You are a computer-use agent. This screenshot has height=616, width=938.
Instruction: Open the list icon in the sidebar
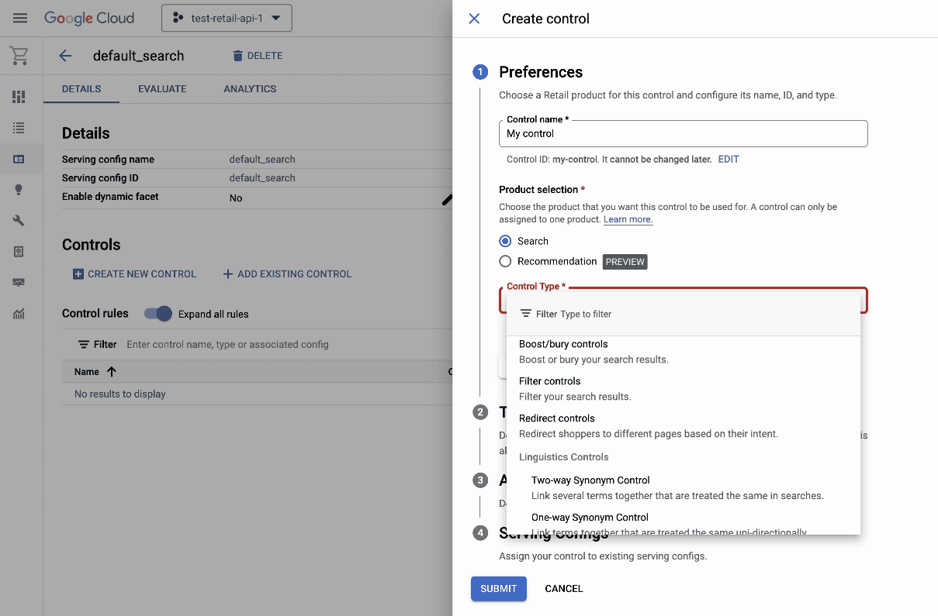[19, 128]
